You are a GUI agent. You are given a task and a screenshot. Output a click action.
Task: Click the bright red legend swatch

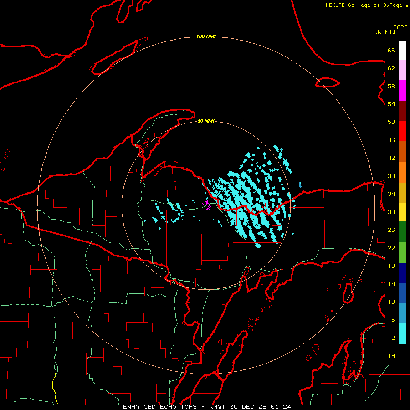[x=402, y=131]
